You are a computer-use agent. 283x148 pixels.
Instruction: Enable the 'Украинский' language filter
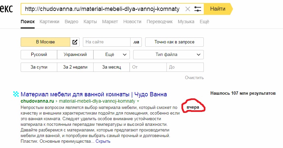point(75,55)
